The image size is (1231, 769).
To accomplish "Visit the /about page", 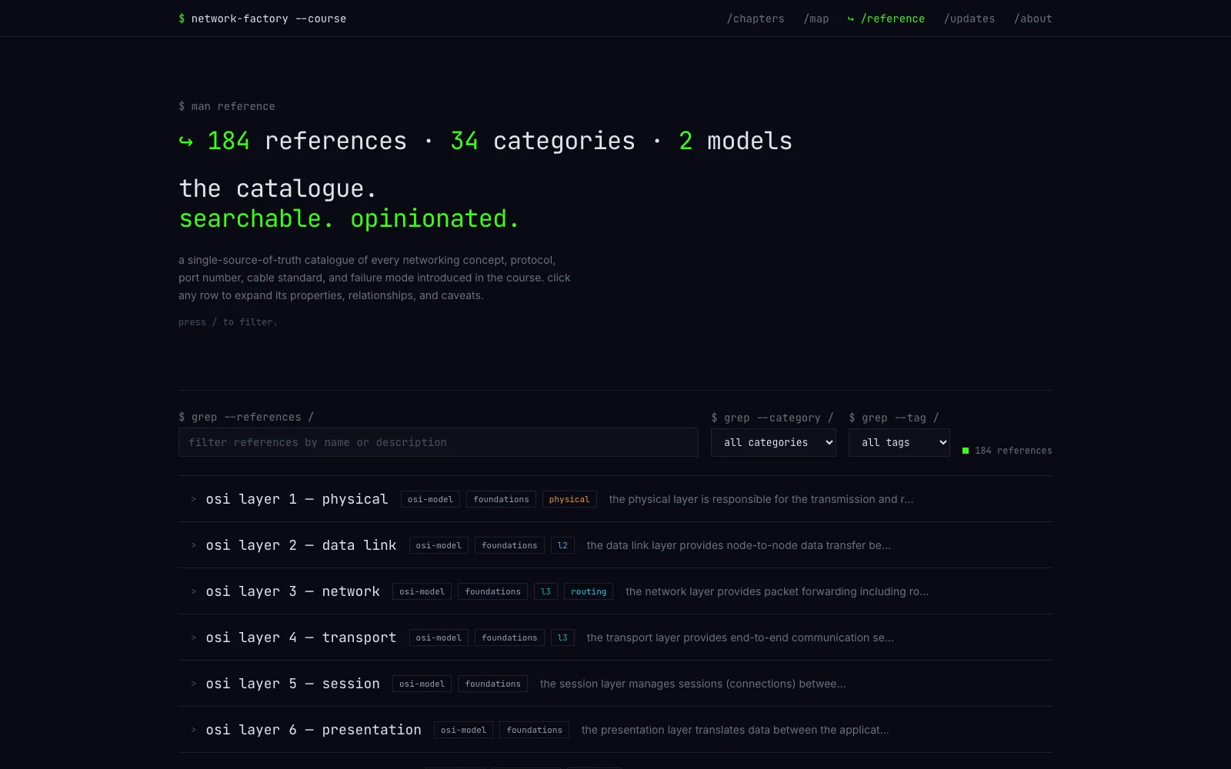I will point(1033,18).
